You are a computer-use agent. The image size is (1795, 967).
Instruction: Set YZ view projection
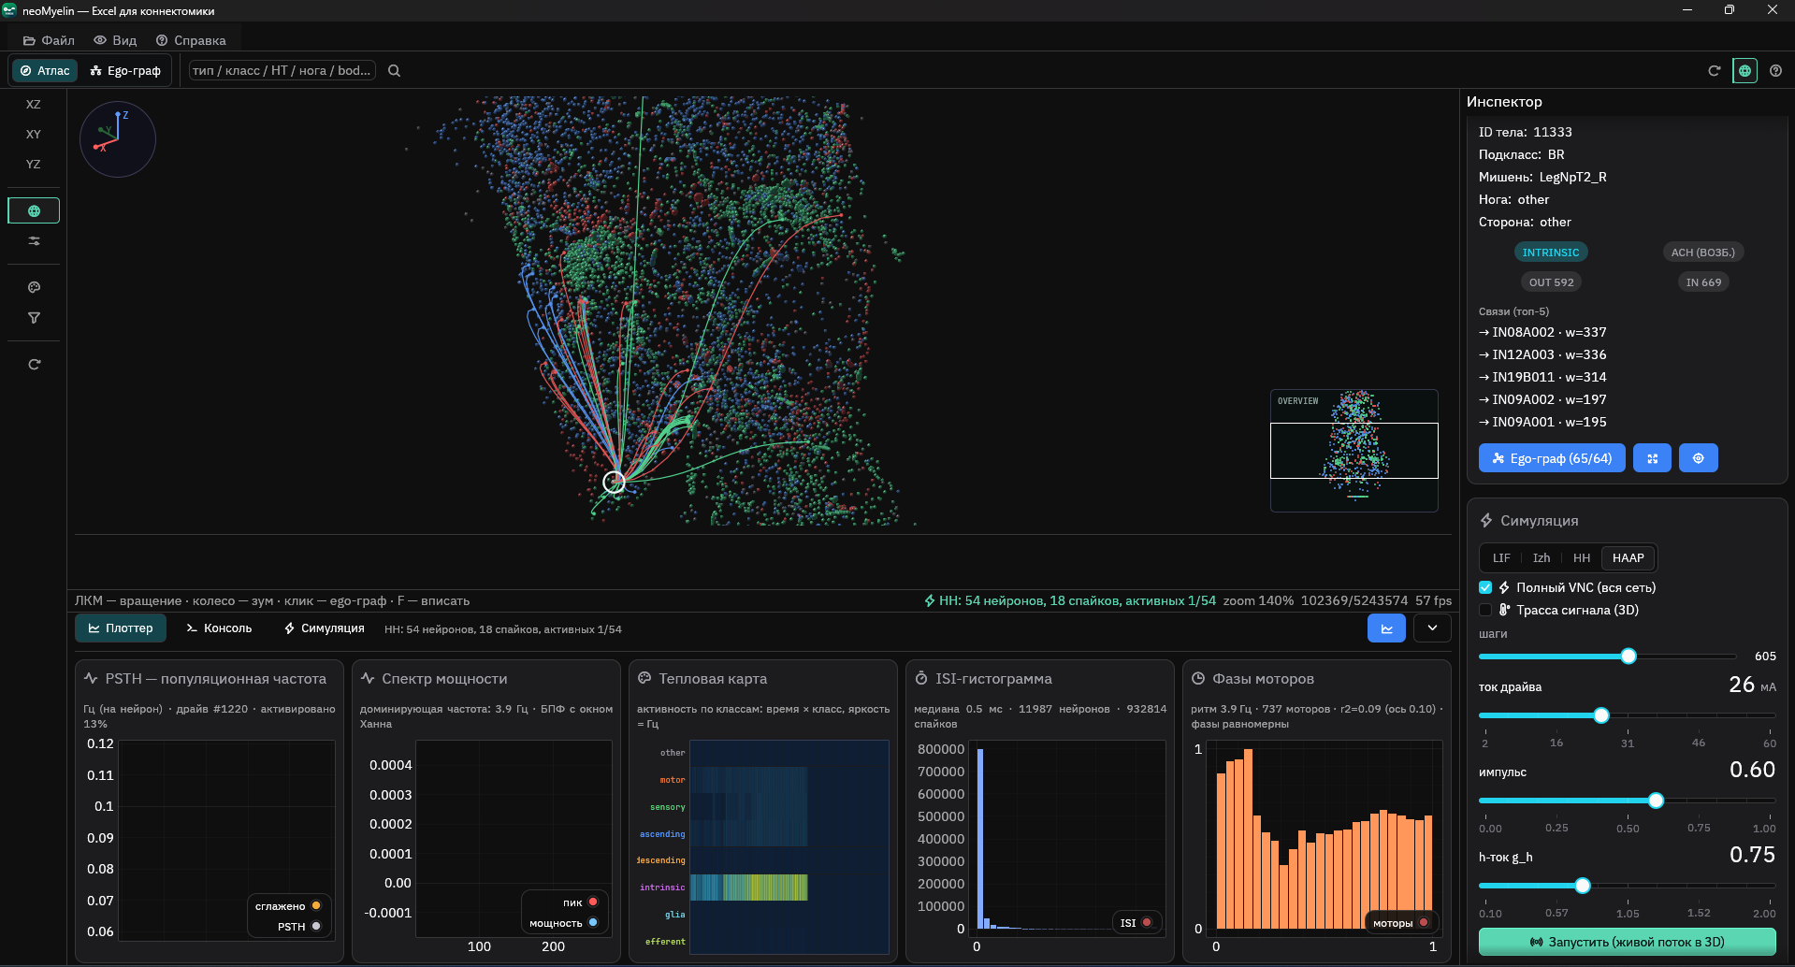tap(34, 164)
